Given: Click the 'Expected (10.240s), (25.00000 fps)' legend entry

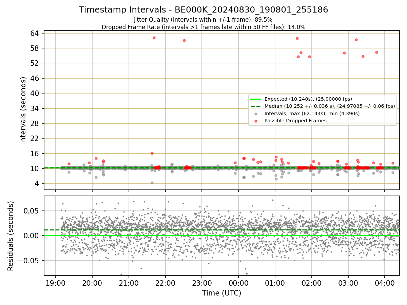Looking at the screenshot, I should coord(308,99).
